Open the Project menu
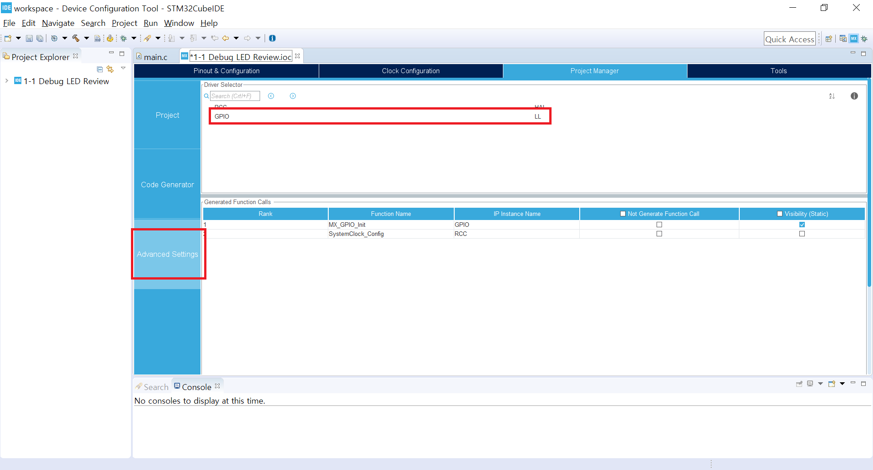873x470 pixels. (x=125, y=23)
